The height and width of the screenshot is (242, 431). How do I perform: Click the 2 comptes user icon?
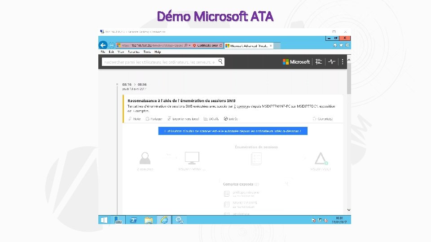[x=145, y=158]
